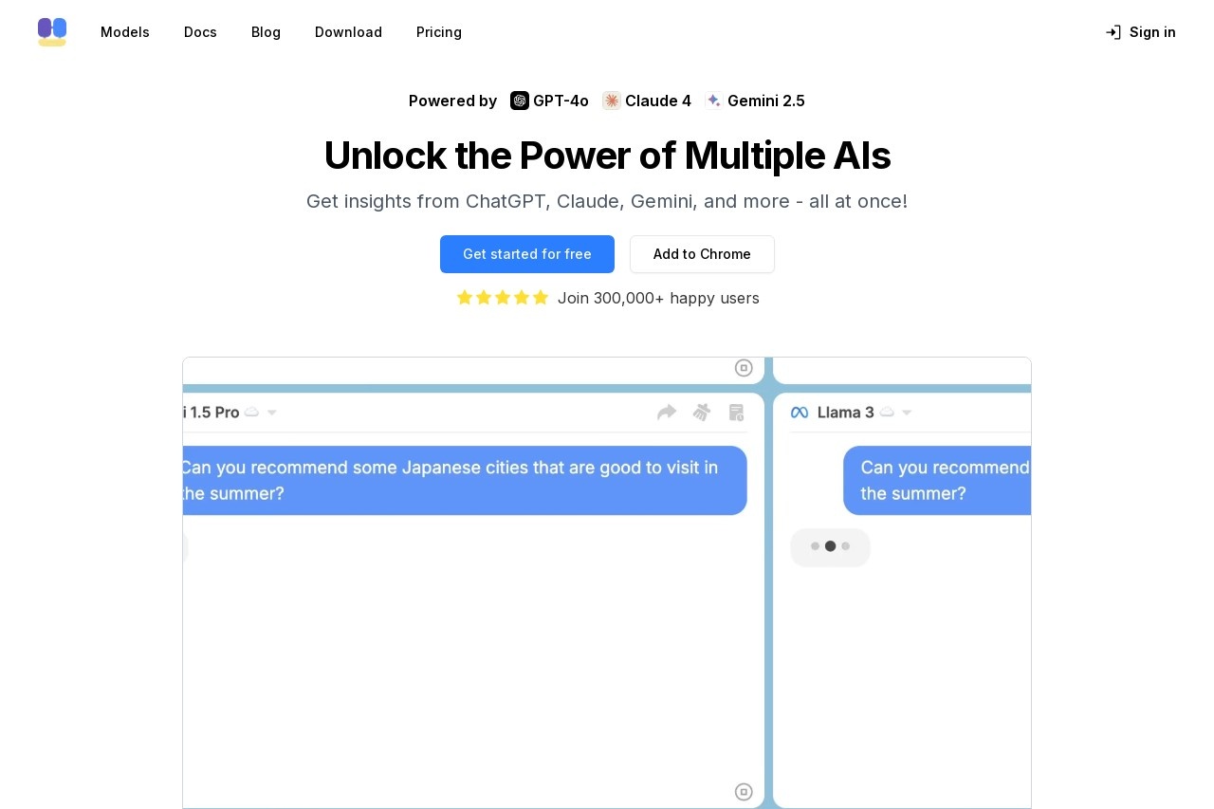Click the GPT-4o logo icon

[520, 101]
